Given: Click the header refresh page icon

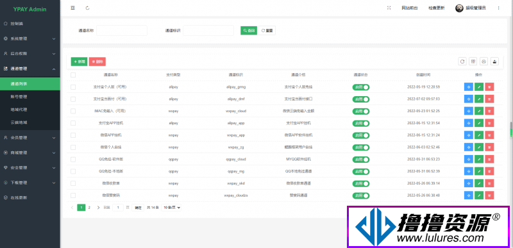Looking at the screenshot, I should coord(87,8).
